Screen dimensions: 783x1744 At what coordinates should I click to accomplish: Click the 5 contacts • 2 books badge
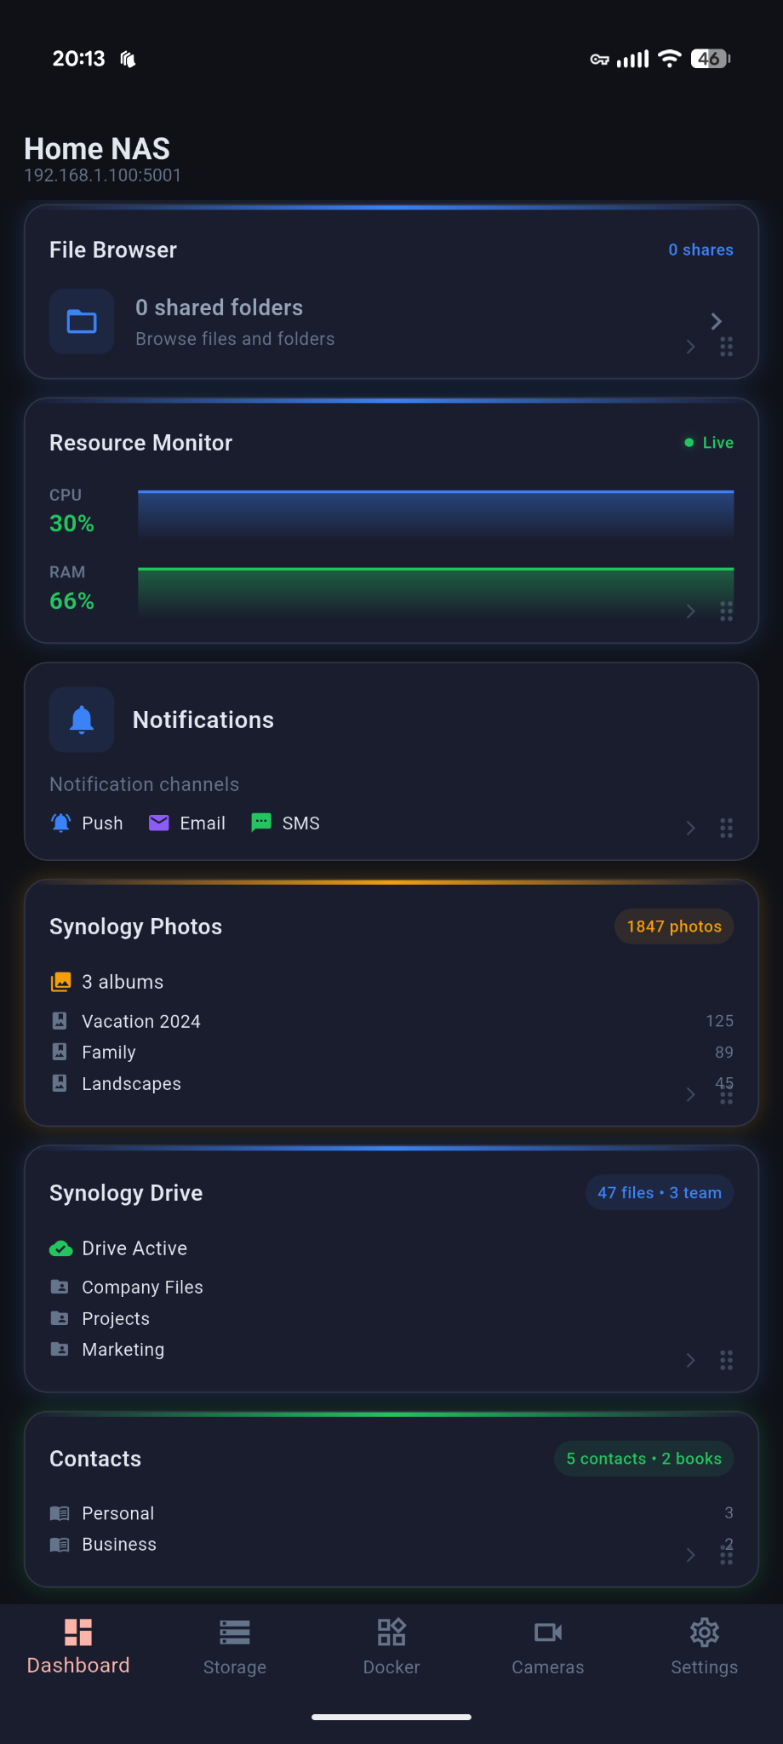coord(643,1458)
